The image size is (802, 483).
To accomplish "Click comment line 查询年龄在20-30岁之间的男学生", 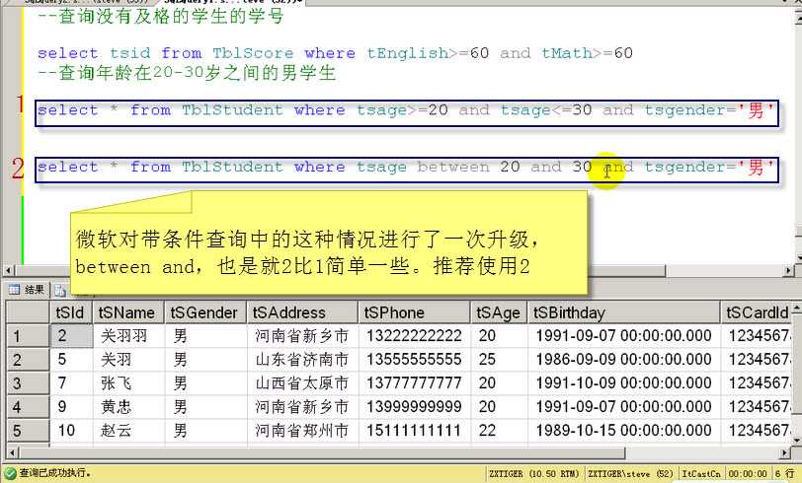I will 186,73.
